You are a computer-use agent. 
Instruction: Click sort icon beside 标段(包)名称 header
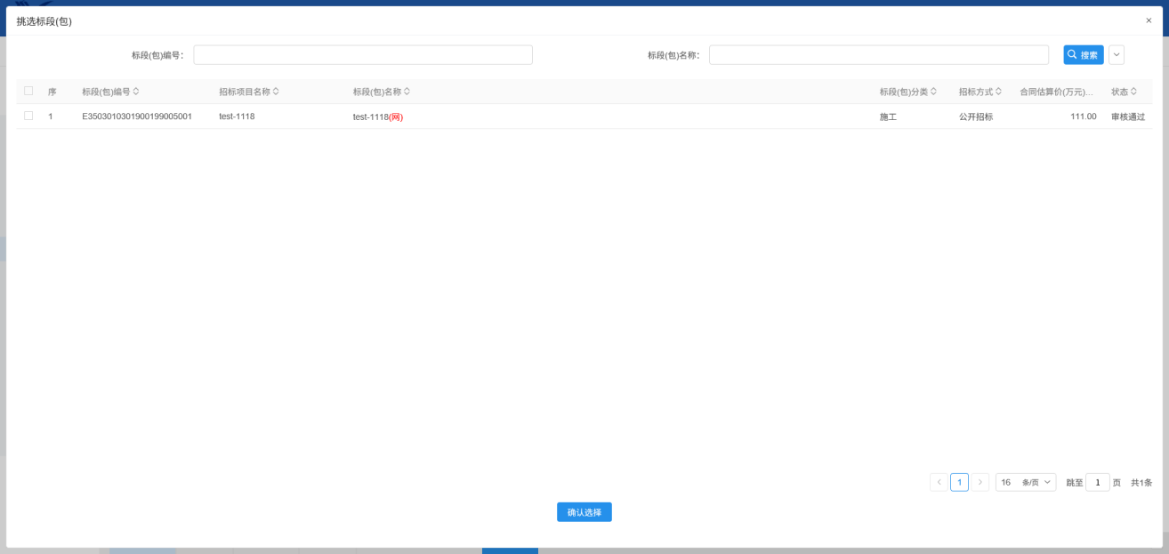(x=407, y=92)
